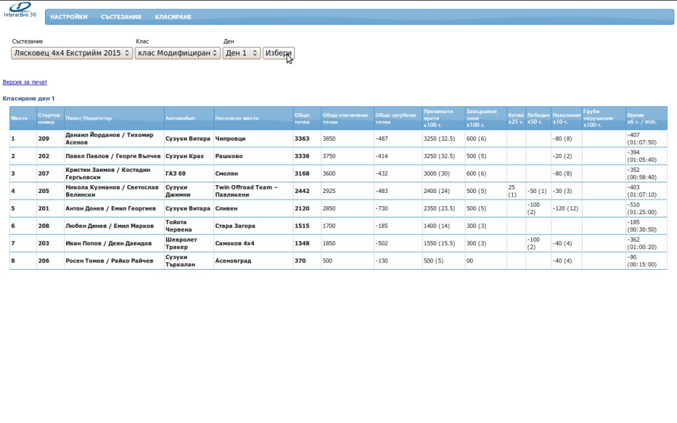Open the КЛАСИРАНЕ menu
Screen dimensions: 677x423
(x=173, y=17)
